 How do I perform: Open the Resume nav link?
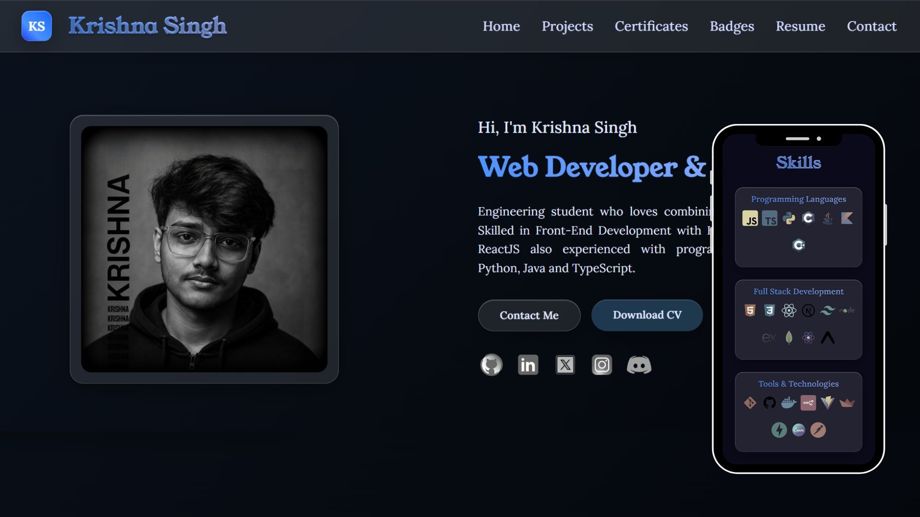(800, 26)
